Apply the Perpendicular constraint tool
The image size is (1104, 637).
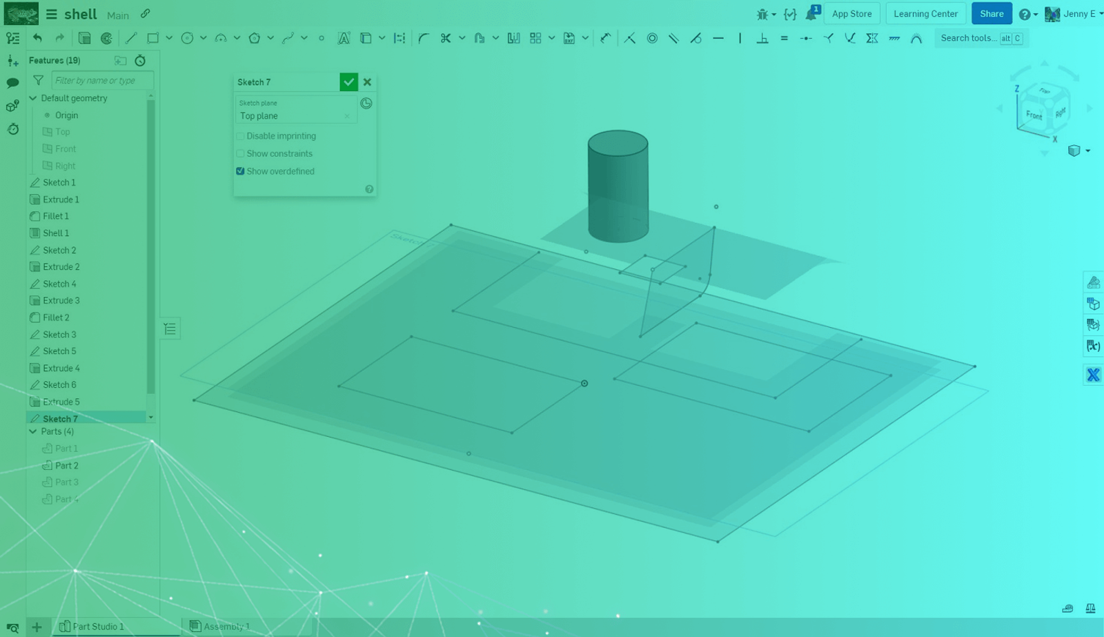click(x=762, y=39)
